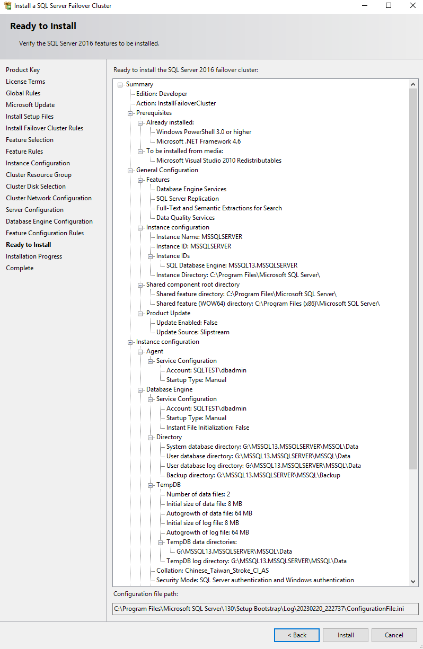
Task: Collapse the General Configuration node
Action: click(130, 170)
